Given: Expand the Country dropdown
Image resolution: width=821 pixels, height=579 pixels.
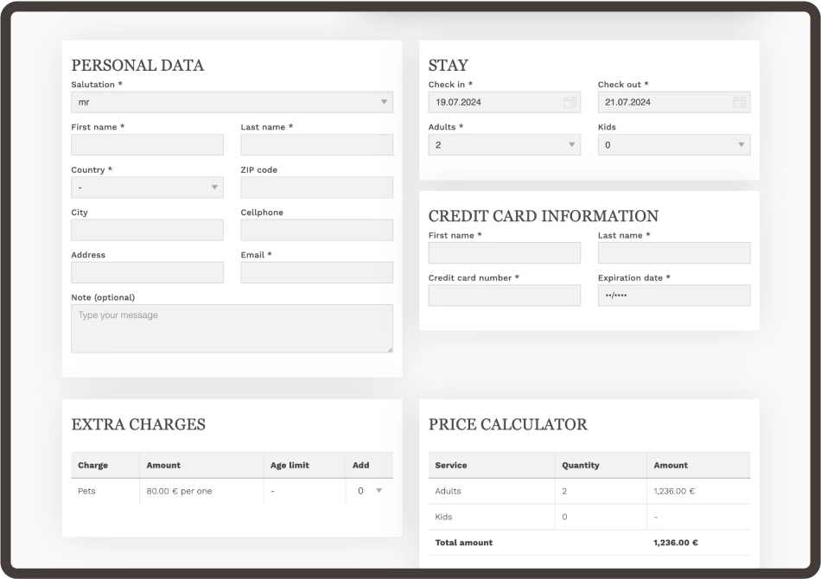Looking at the screenshot, I should (x=147, y=188).
